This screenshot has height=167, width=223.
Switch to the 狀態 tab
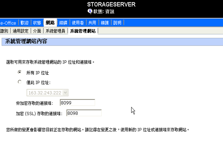[x=37, y=23]
